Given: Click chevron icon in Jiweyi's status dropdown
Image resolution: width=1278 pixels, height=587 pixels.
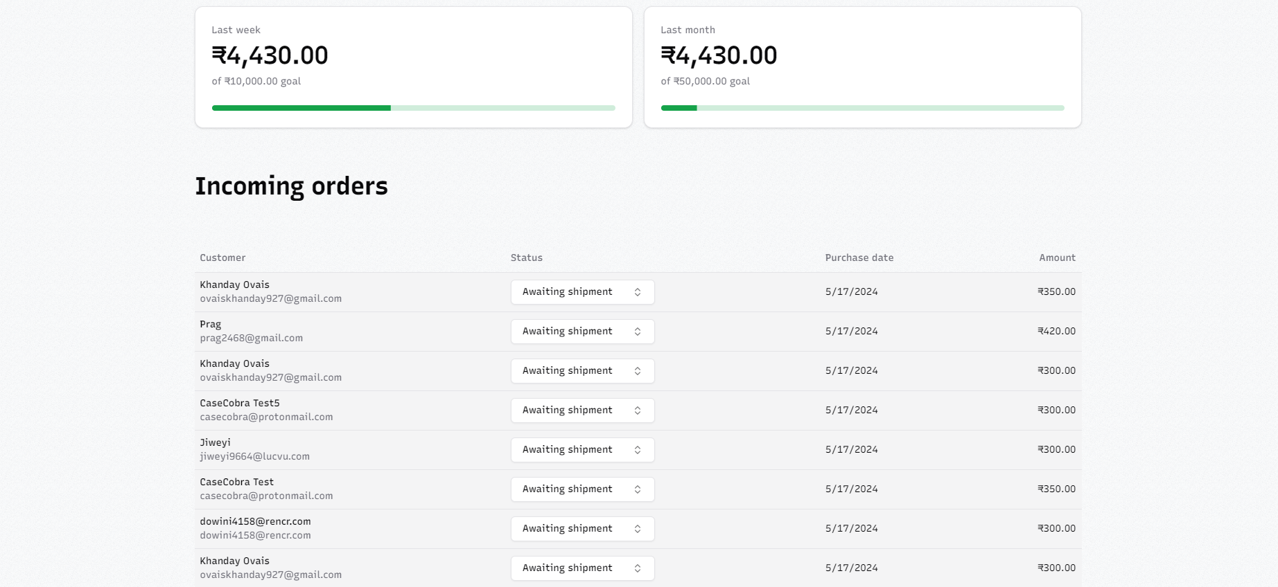Looking at the screenshot, I should pos(638,450).
